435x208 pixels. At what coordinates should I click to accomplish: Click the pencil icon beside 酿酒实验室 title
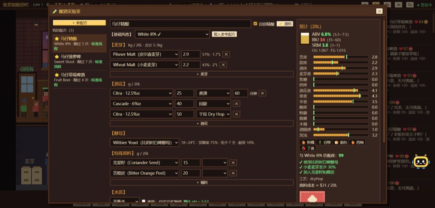click(x=55, y=11)
